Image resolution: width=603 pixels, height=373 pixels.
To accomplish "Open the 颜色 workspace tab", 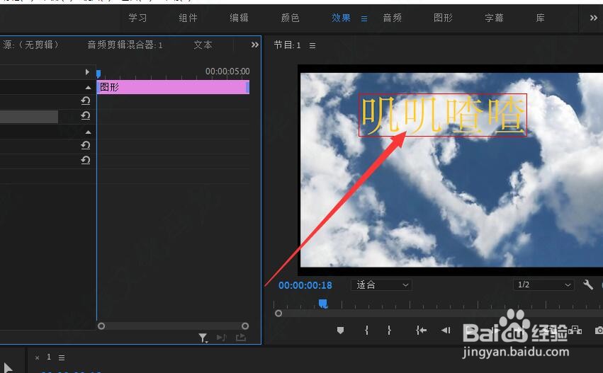I will pos(290,18).
